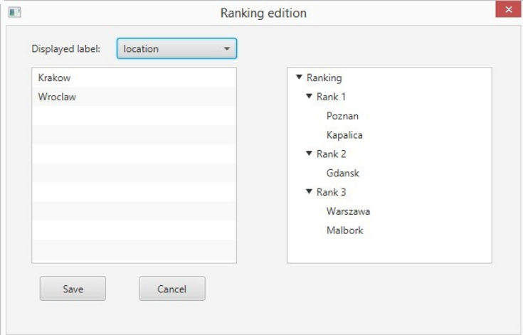This screenshot has height=335, width=523.
Task: Select Warszawa under Rank 3
Action: pos(348,211)
